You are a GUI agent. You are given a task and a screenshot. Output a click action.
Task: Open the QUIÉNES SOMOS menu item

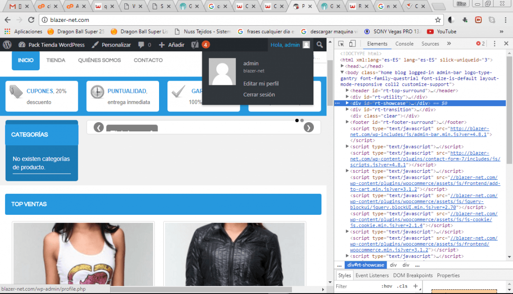point(99,60)
